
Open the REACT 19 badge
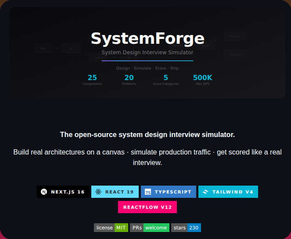tap(115, 192)
